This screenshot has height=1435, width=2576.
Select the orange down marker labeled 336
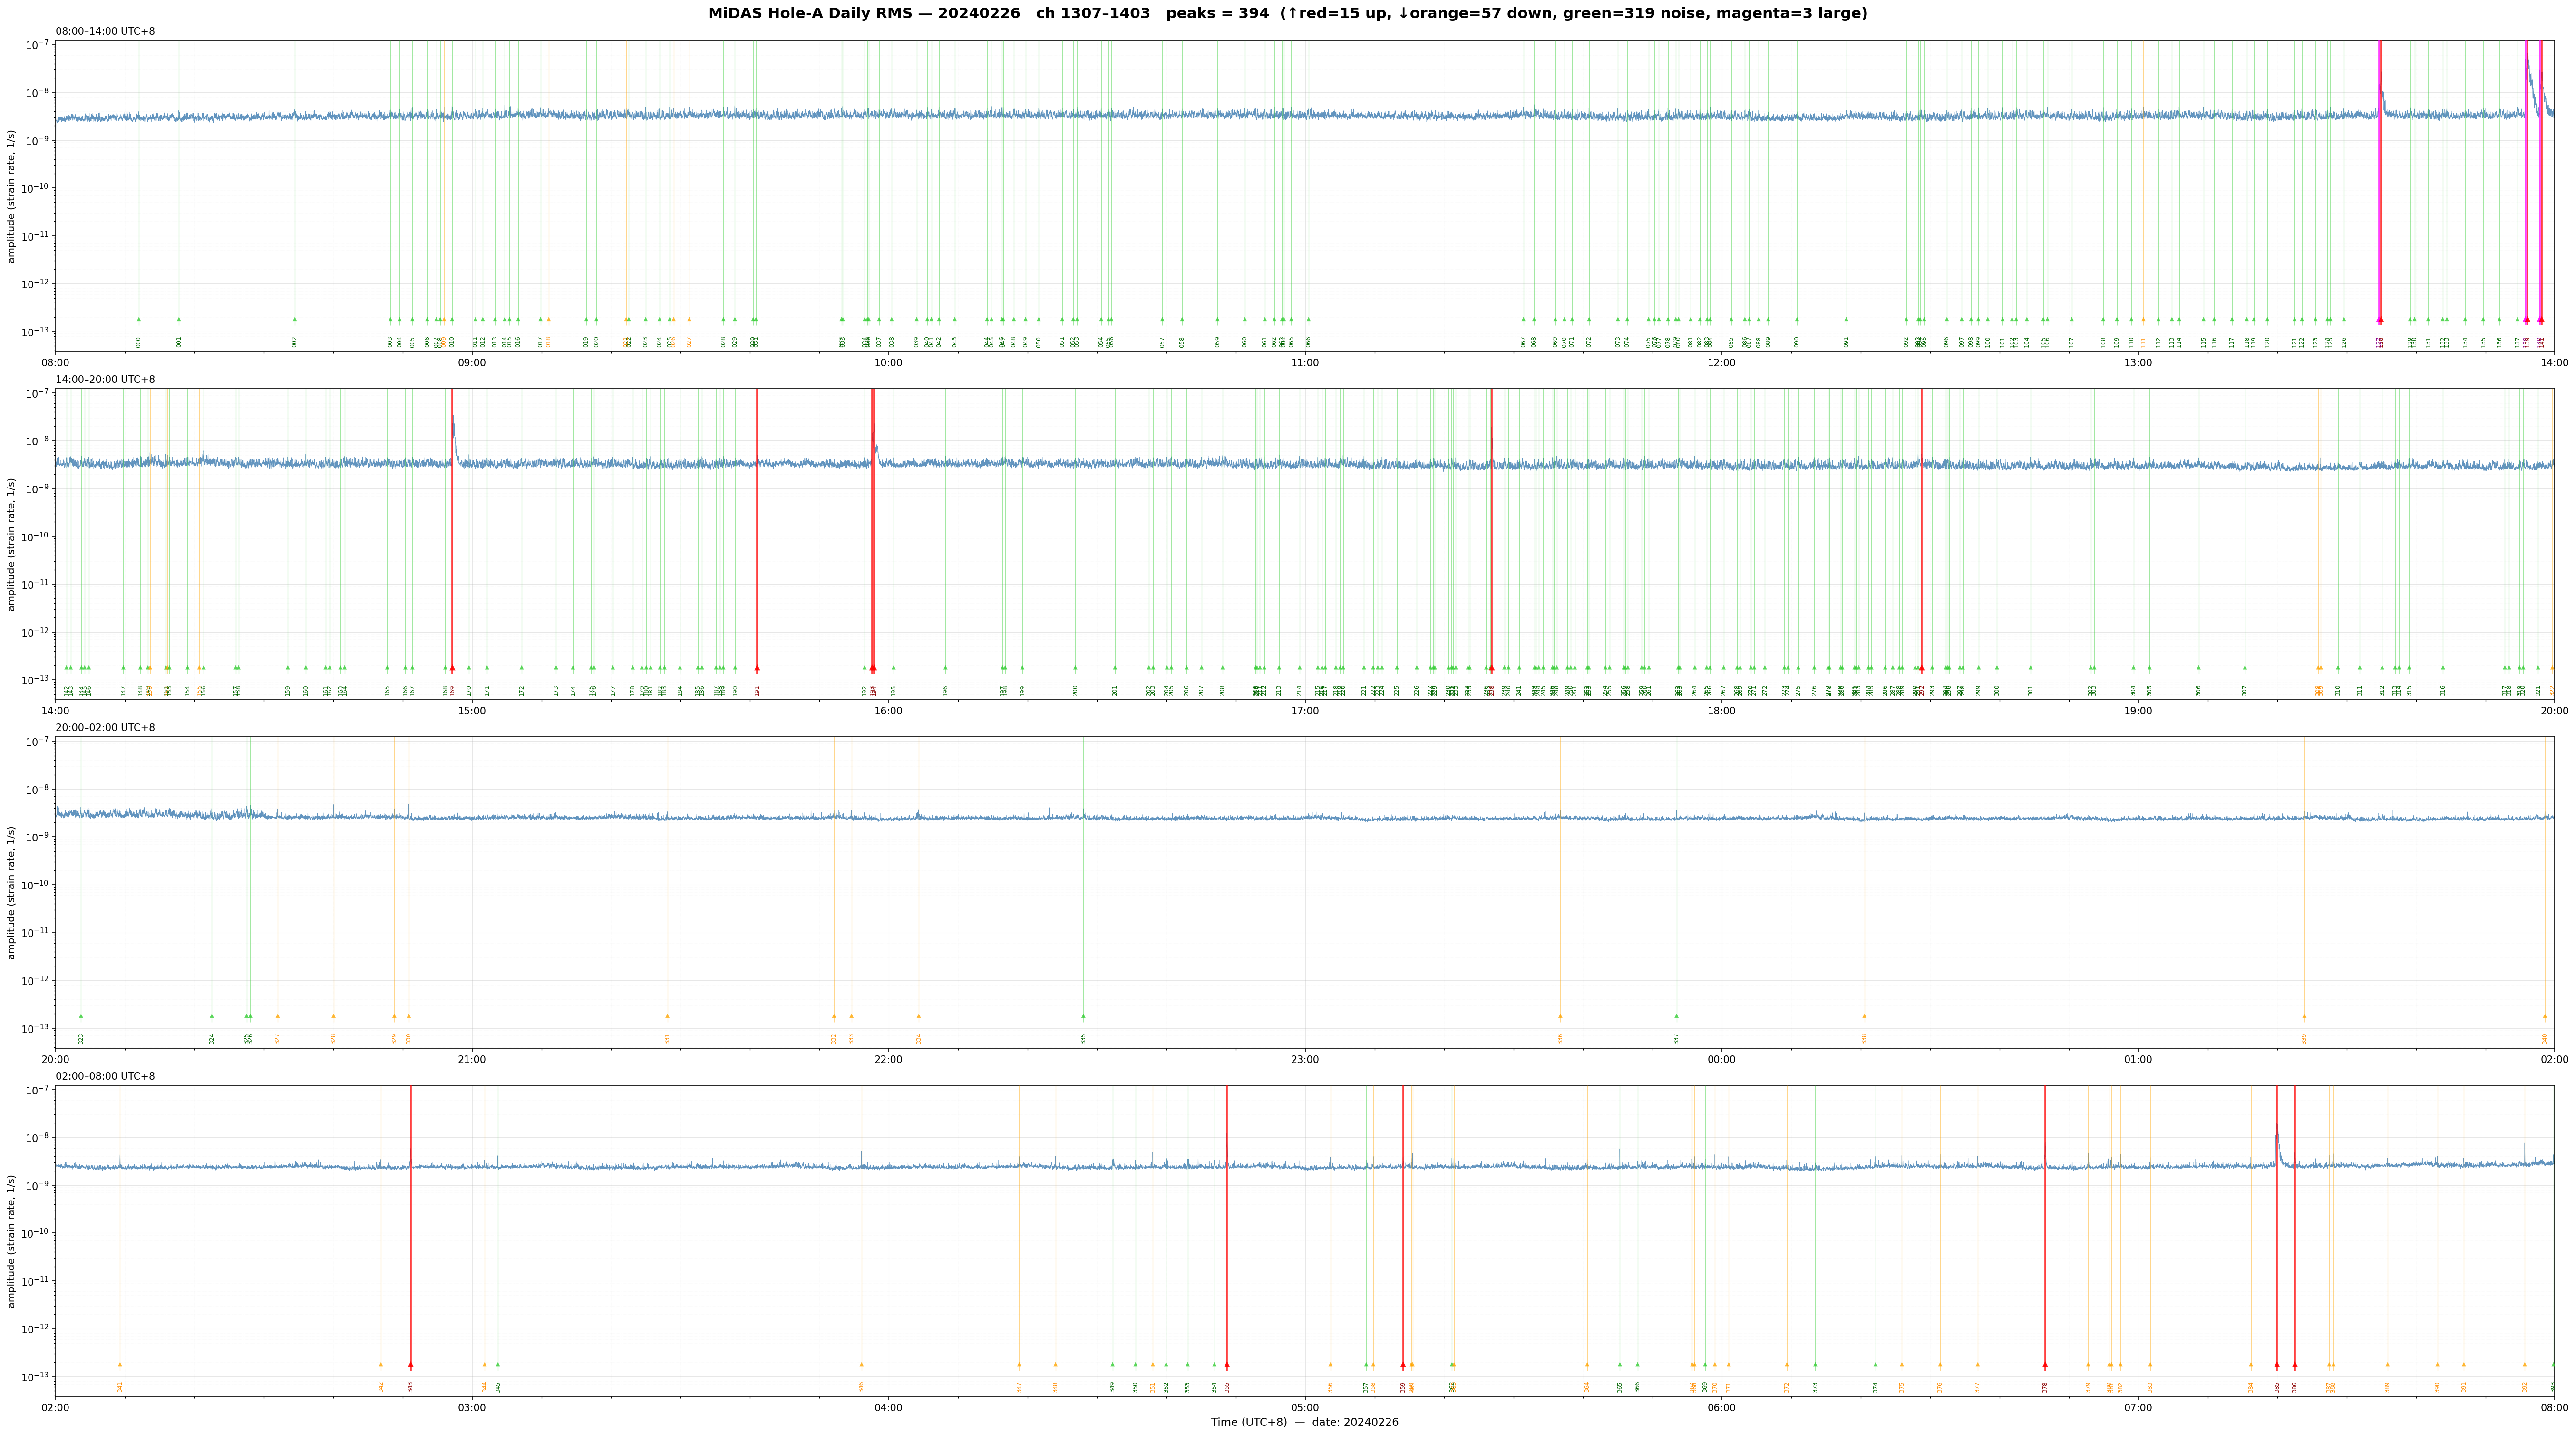tap(1560, 1016)
